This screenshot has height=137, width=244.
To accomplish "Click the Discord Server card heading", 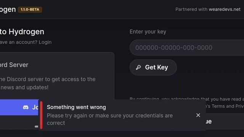I will point(14,65).
